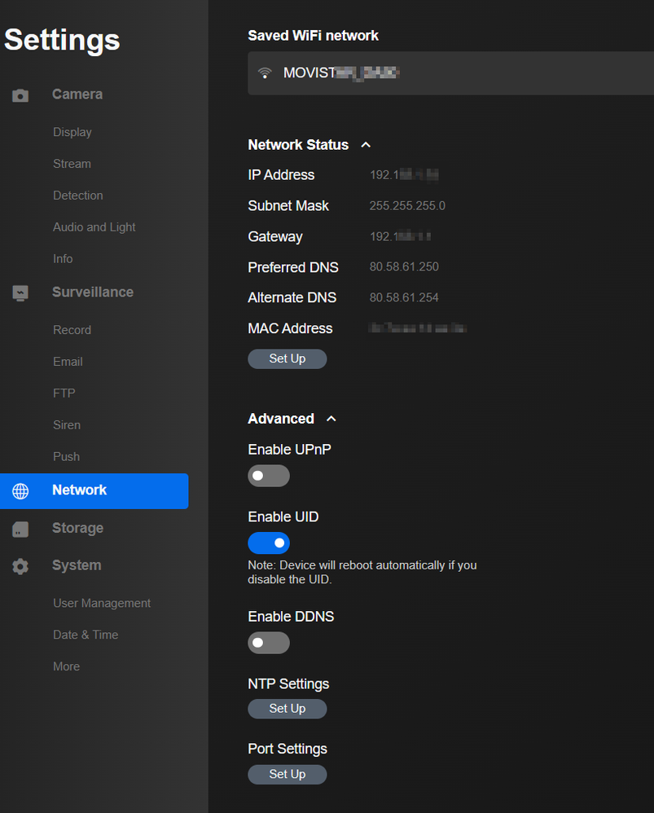Click Set Up under MAC Address
The image size is (654, 813).
point(287,358)
